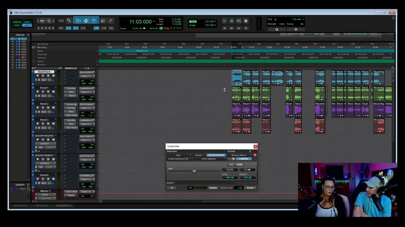Toggle PEAK mode in AudioSuite Gain
The width and height of the screenshot is (405, 227).
point(240,165)
